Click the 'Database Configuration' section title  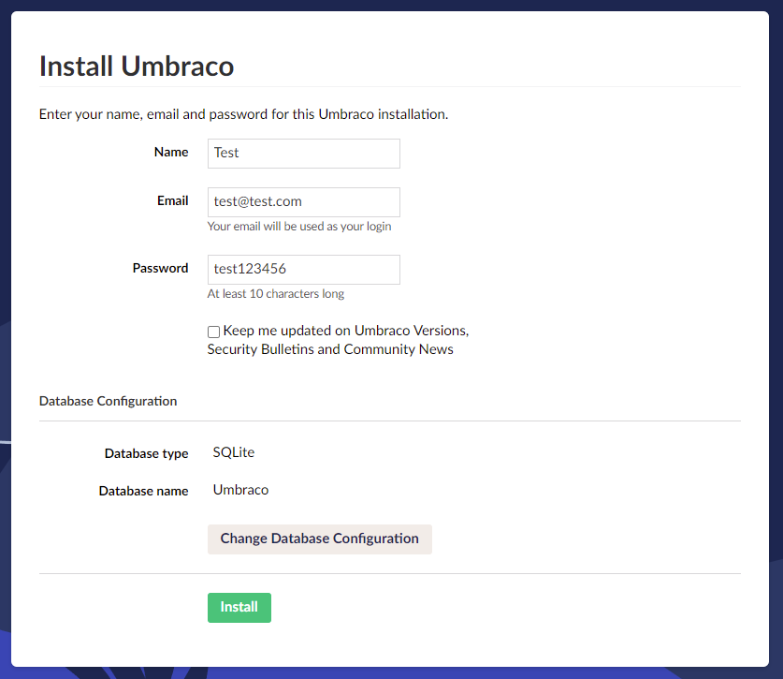point(108,401)
